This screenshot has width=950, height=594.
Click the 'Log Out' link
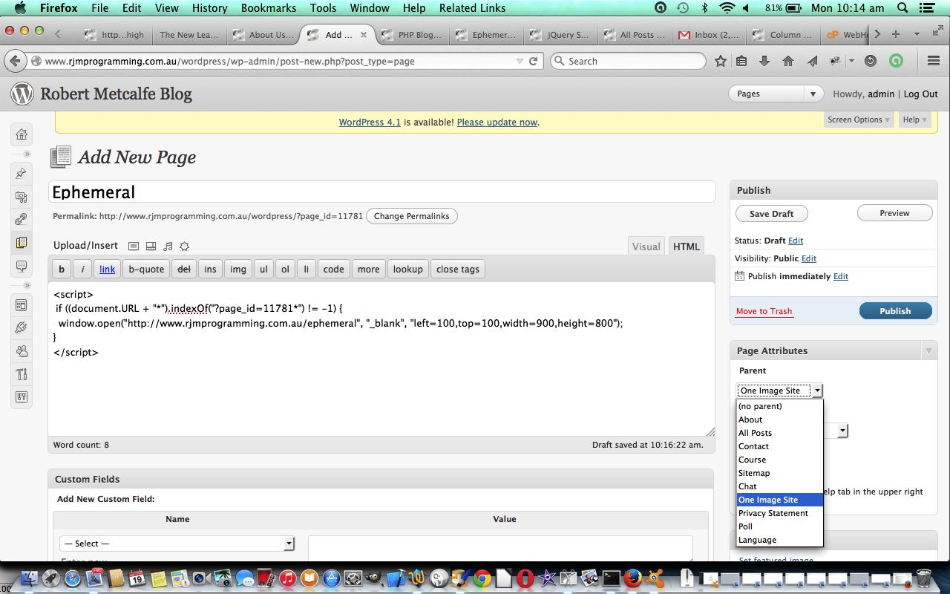click(x=920, y=94)
